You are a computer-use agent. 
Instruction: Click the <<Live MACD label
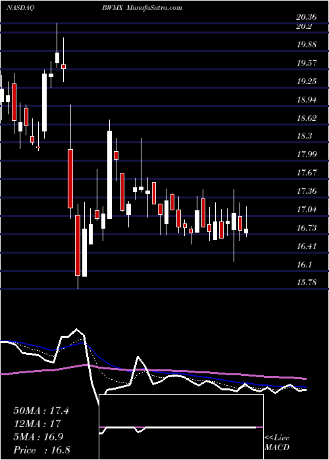(x=277, y=443)
